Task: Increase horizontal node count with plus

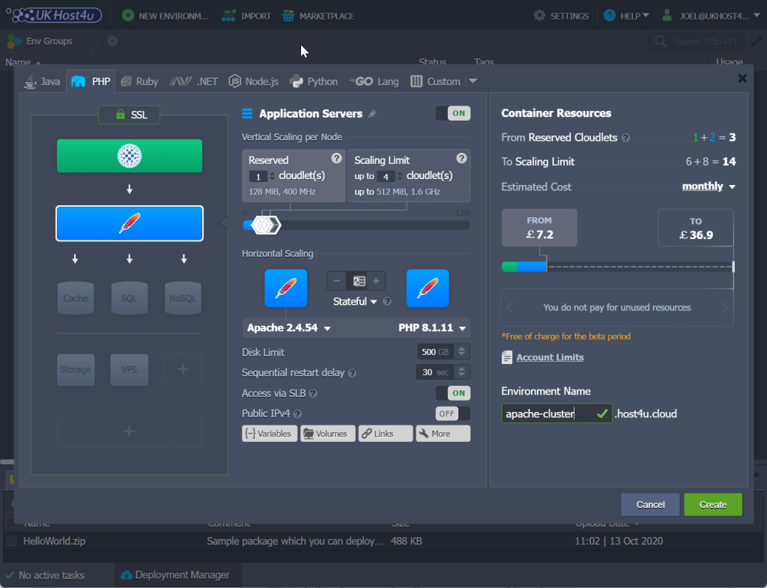Action: pyautogui.click(x=376, y=281)
